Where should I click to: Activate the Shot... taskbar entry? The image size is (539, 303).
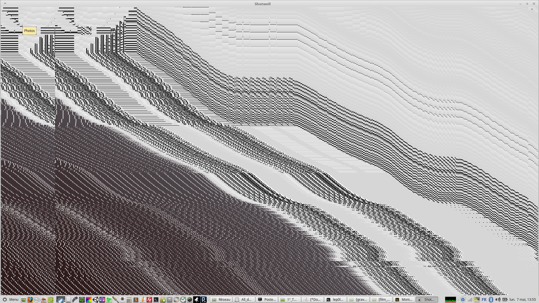click(427, 300)
